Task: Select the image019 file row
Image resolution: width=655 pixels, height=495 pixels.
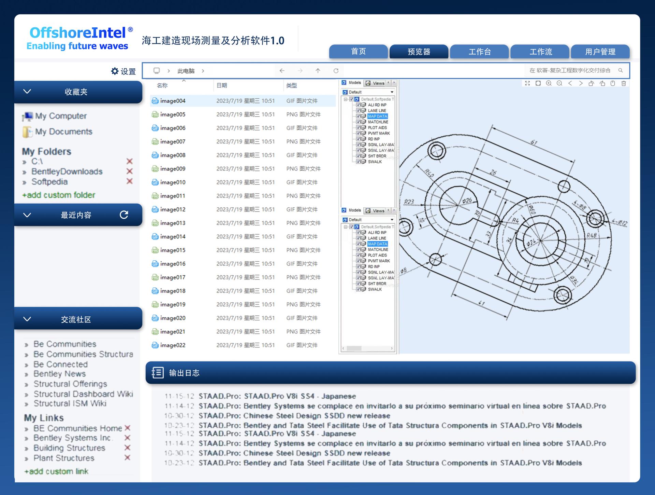Action: coord(243,304)
